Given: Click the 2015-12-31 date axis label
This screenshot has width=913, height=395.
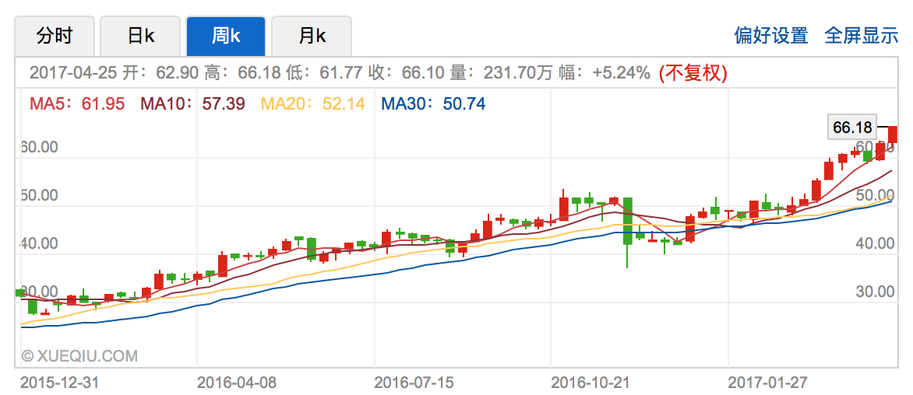Looking at the screenshot, I should click(x=48, y=383).
